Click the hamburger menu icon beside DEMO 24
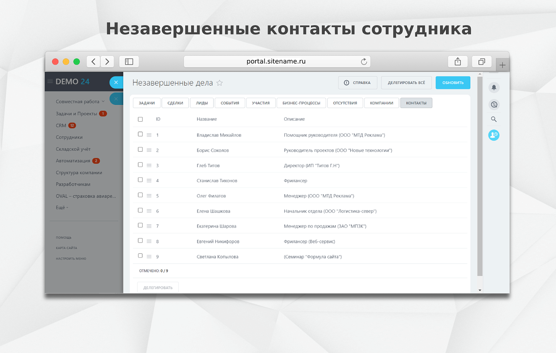This screenshot has width=556, height=353. [x=50, y=82]
